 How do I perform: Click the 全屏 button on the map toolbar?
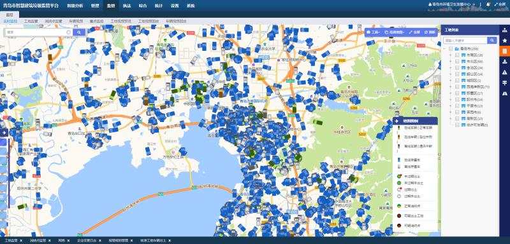point(414,32)
